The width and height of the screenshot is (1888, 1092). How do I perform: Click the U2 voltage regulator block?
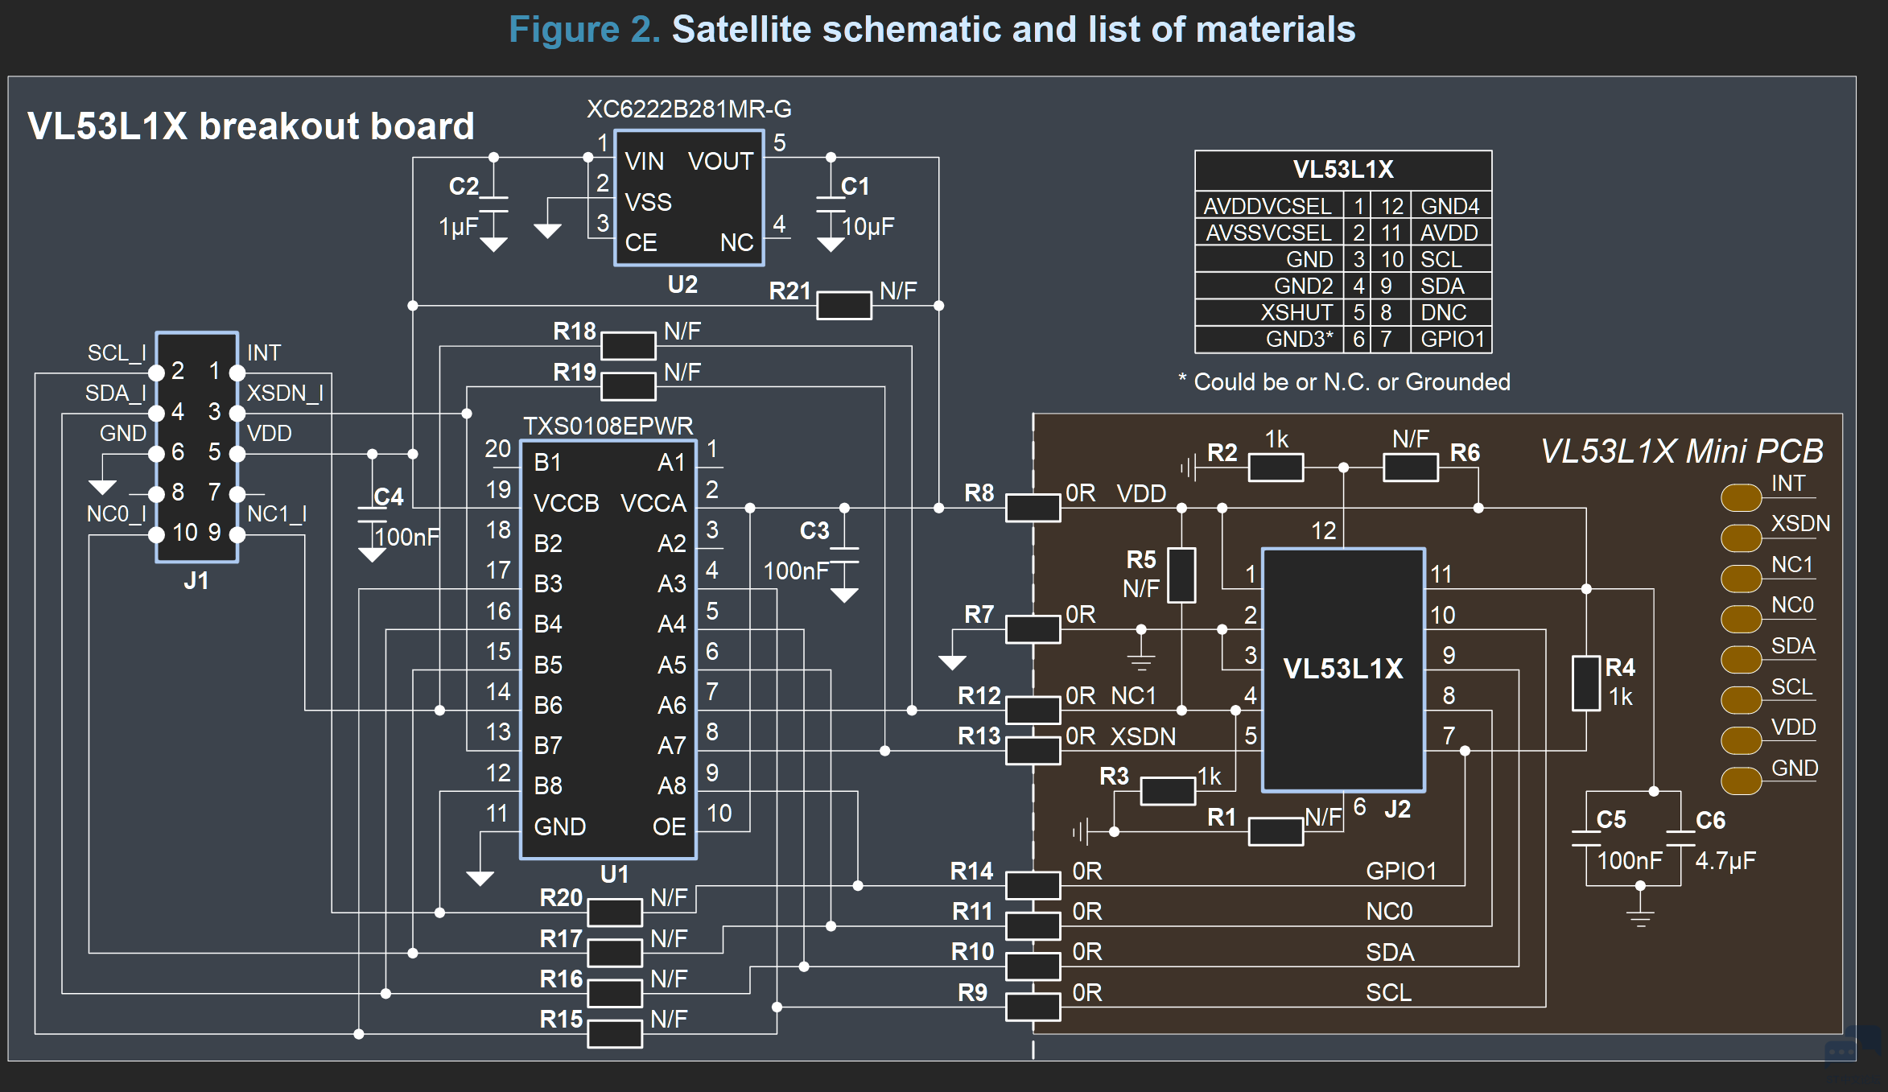pyautogui.click(x=689, y=198)
